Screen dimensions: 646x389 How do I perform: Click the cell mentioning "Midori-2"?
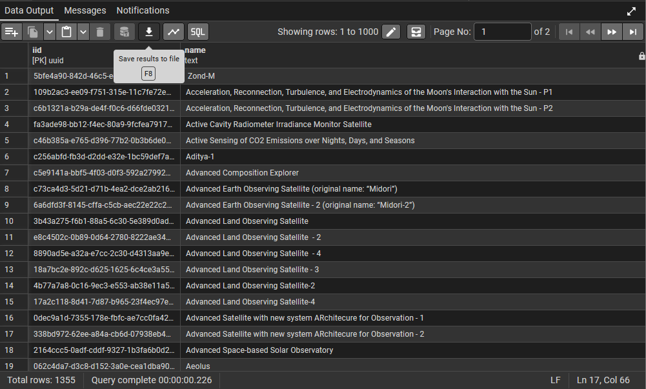[x=413, y=205]
